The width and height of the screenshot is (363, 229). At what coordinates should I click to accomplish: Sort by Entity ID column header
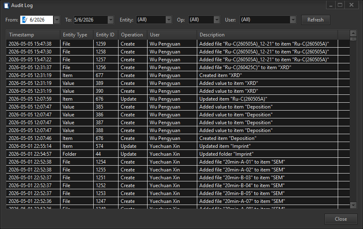[x=106, y=35]
